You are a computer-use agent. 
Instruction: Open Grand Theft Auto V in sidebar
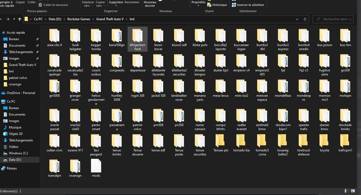point(22,65)
